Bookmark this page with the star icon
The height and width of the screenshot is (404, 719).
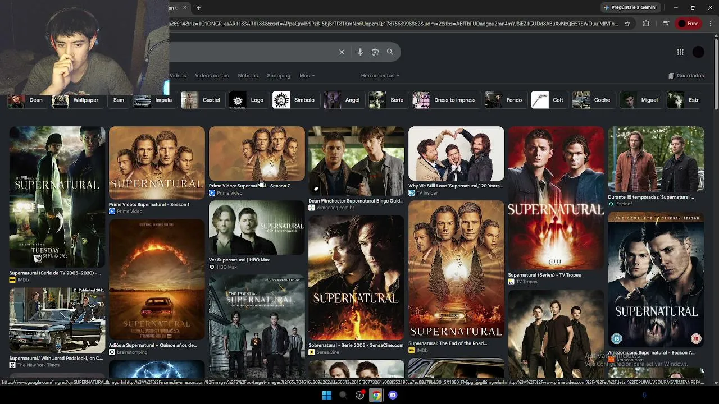(627, 24)
